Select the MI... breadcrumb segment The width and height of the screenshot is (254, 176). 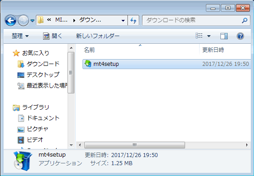[x=61, y=20]
